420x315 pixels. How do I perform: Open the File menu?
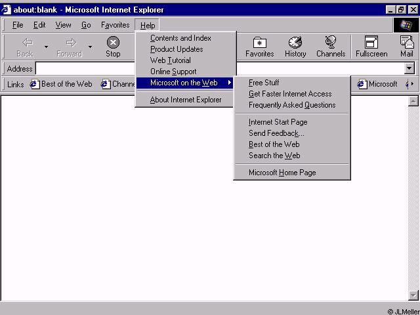coord(18,25)
